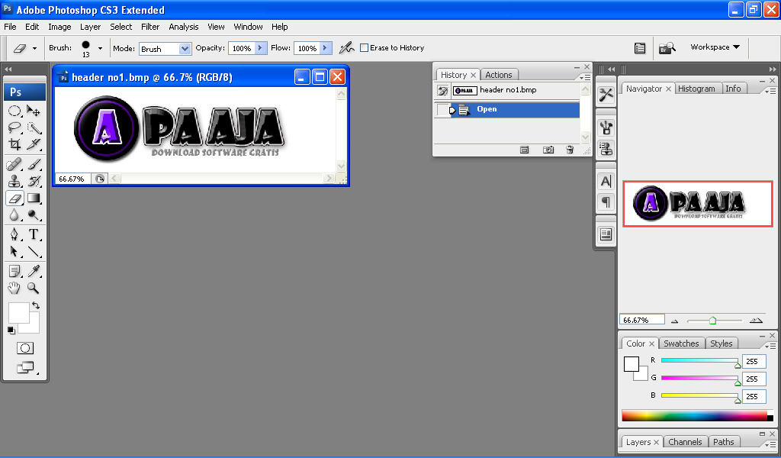Viewport: 781px width, 458px height.
Task: Open the Flow slider popup arrow
Action: tap(326, 48)
